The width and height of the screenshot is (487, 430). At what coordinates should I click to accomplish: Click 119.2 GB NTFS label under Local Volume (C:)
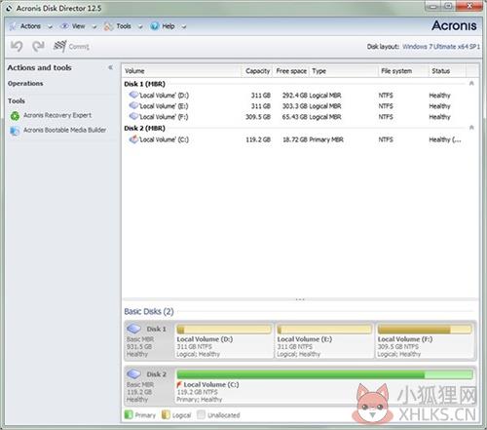click(197, 392)
